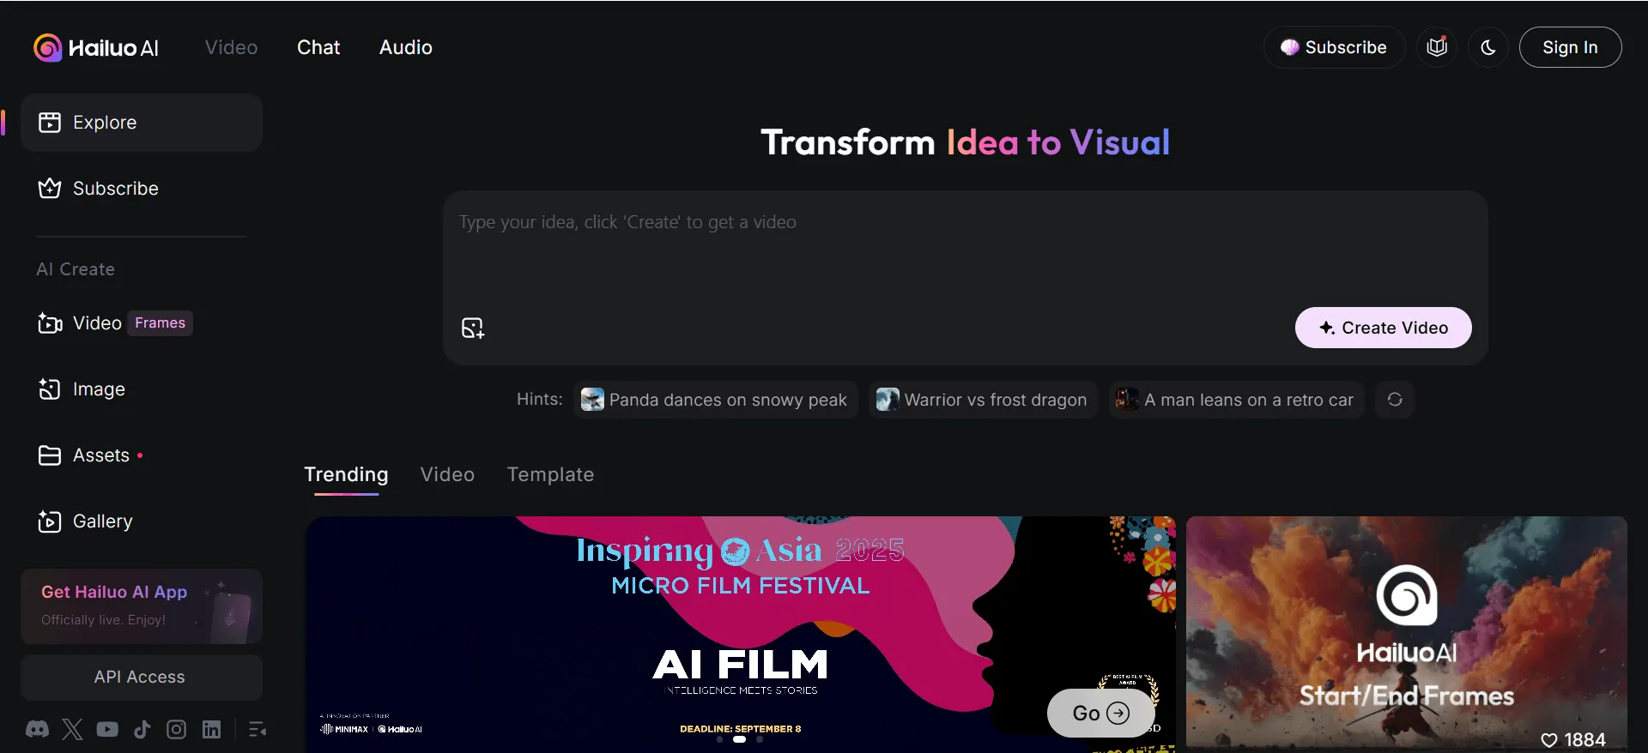This screenshot has width=1648, height=753.
Task: Select the active middle carousel indicator
Action: click(739, 739)
